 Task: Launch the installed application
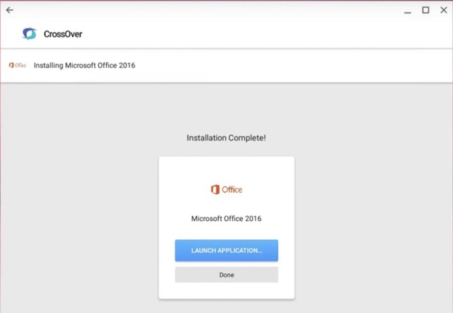point(226,250)
